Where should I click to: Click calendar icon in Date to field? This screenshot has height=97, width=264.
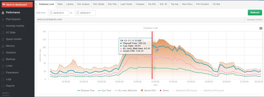(78, 13)
